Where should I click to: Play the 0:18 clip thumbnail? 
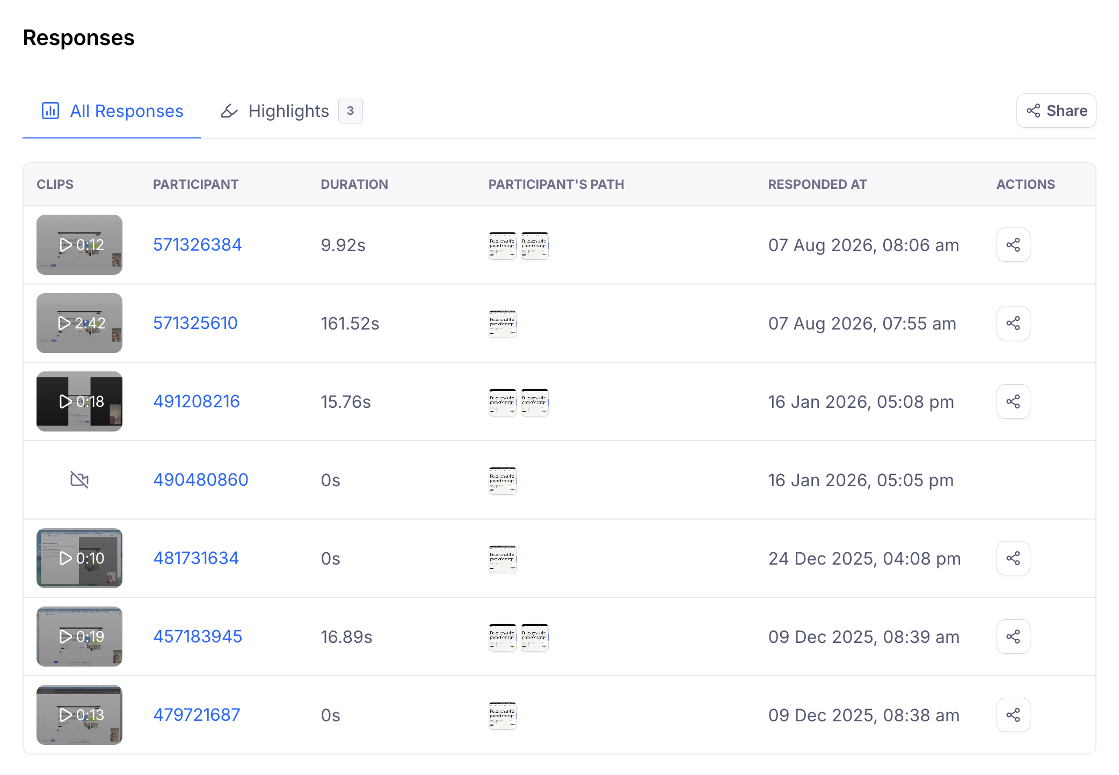[x=79, y=401]
